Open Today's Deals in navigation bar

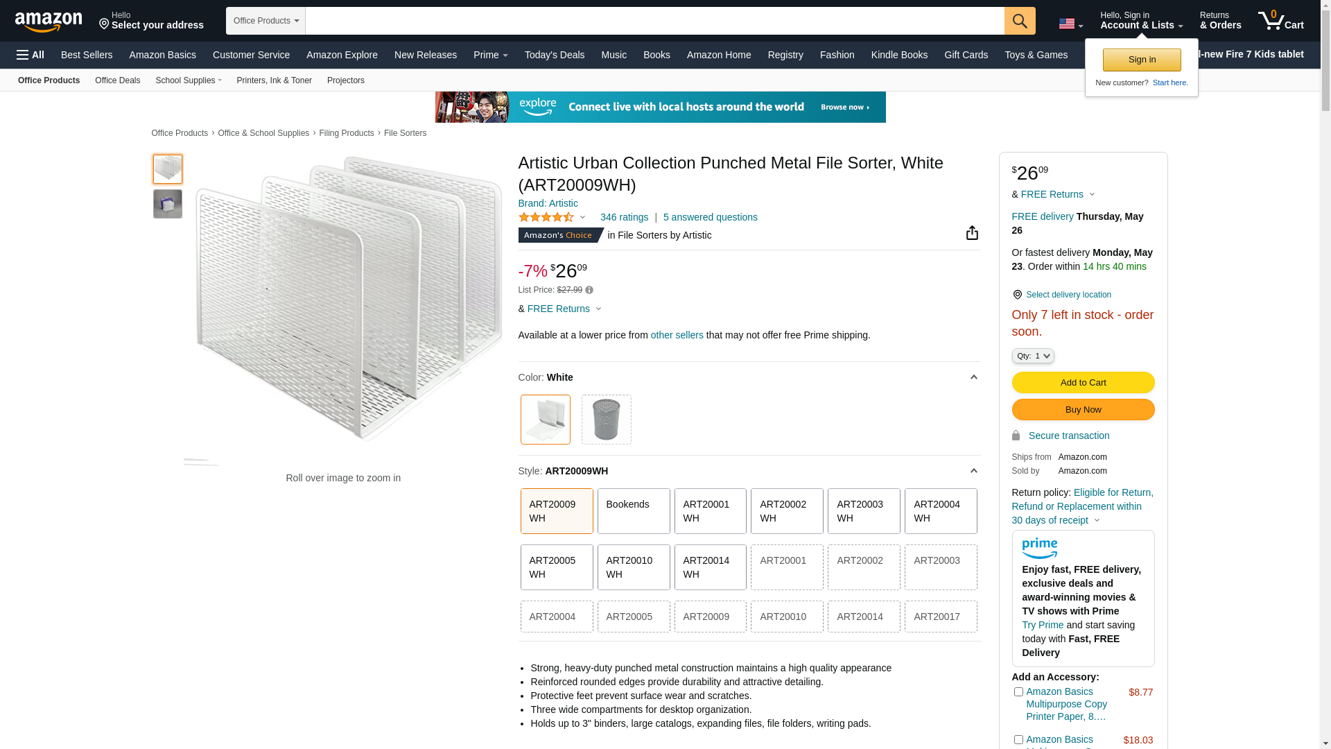tap(554, 55)
